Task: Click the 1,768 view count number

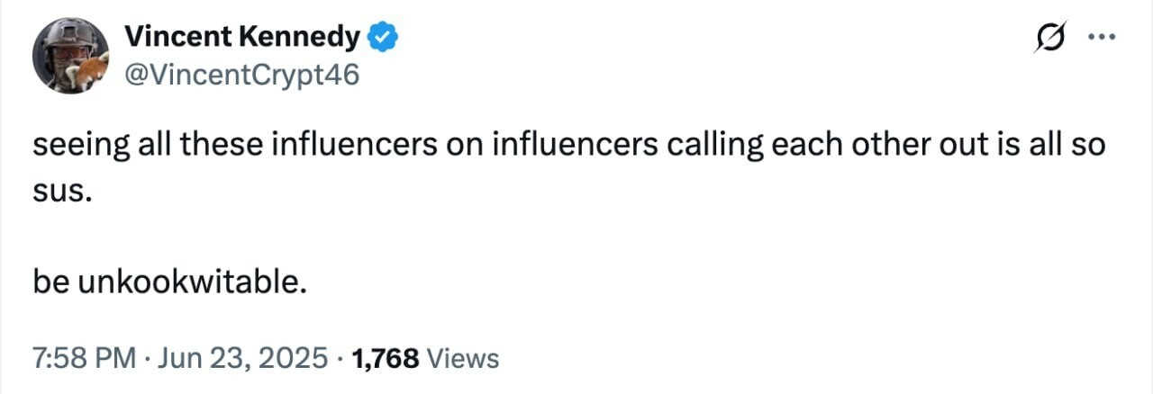Action: tap(386, 358)
